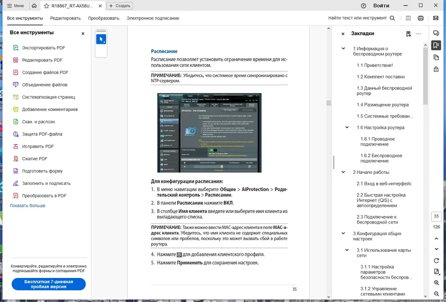The image size is (446, 302).
Task: Close the Все инструменты panel
Action: coord(83,33)
